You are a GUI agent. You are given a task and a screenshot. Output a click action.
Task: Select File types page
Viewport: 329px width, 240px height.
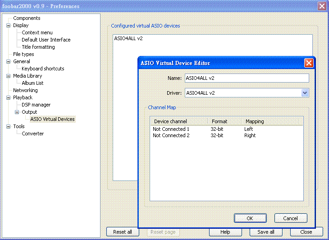pos(23,54)
